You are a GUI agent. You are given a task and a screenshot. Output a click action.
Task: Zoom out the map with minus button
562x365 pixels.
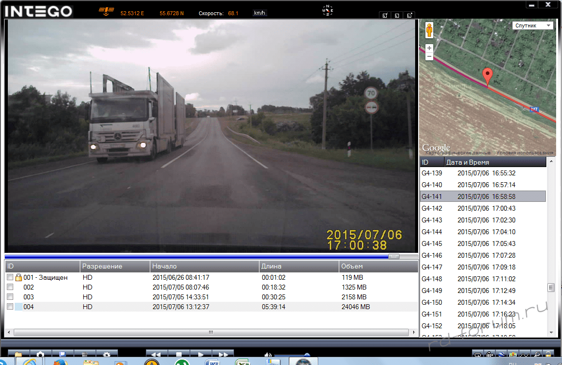(429, 56)
